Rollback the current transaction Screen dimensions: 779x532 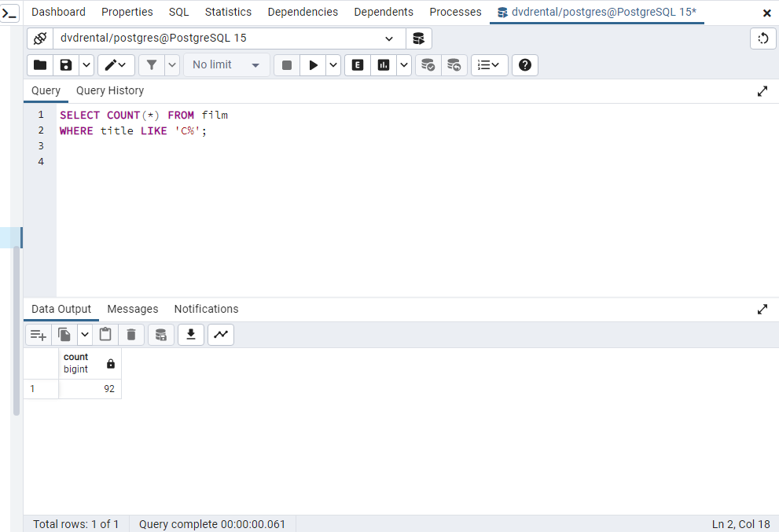click(454, 65)
